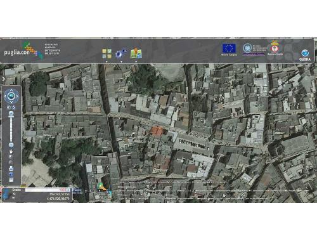Open the map with pin icon
The width and height of the screenshot is (317, 241).
[x=136, y=53]
